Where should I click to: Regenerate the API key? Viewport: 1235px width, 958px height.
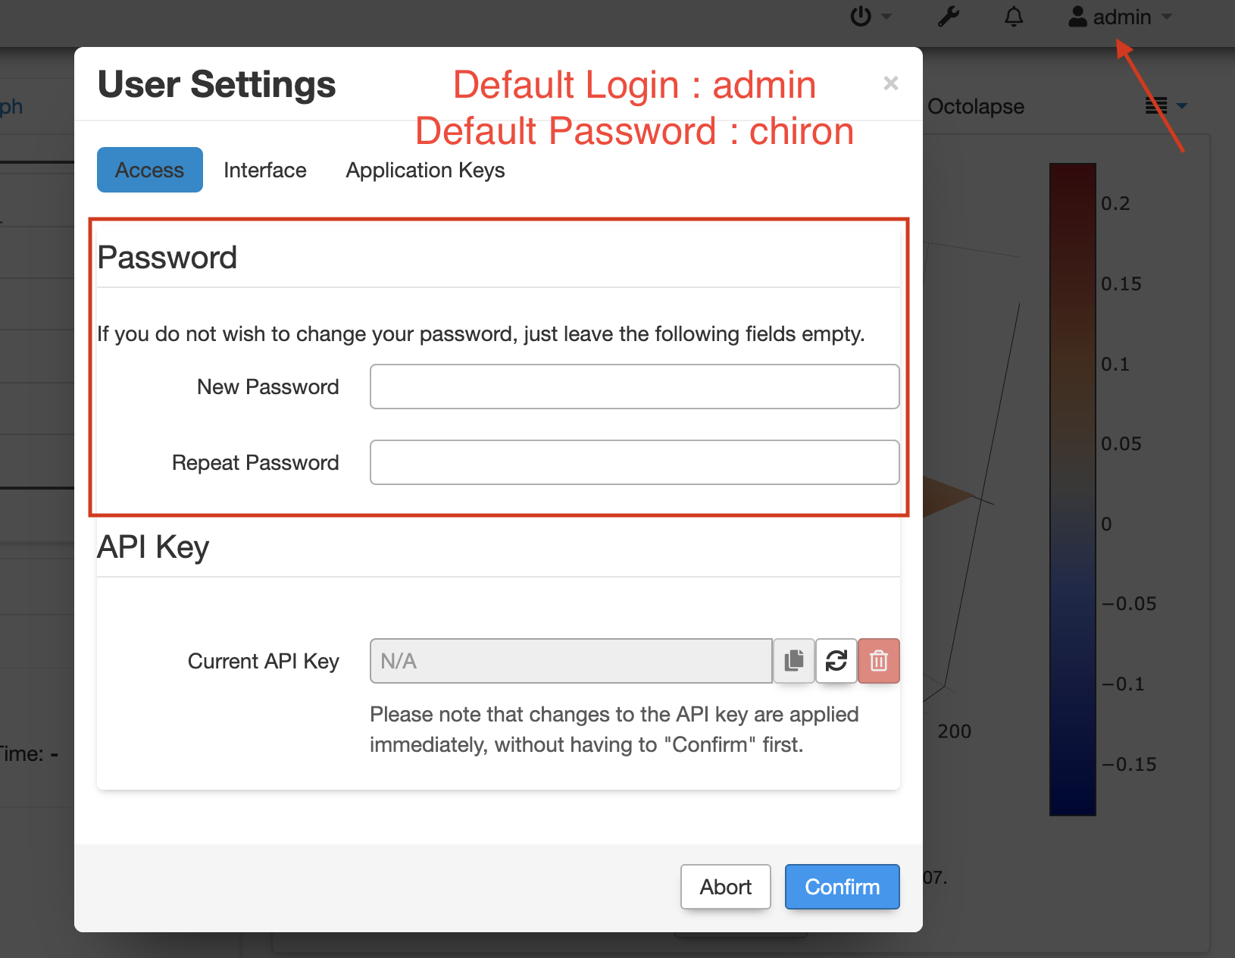(x=836, y=661)
